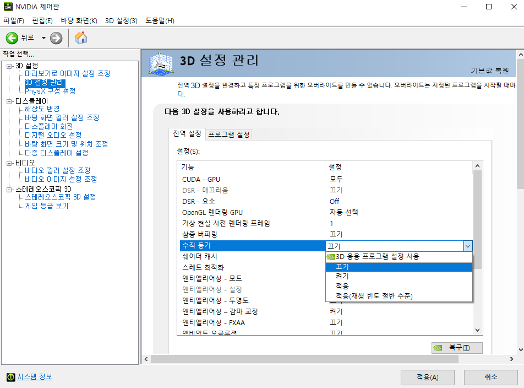Choose 적응(재생 빈도 절반 수준) option
This screenshot has height=388, width=524.
click(x=399, y=296)
